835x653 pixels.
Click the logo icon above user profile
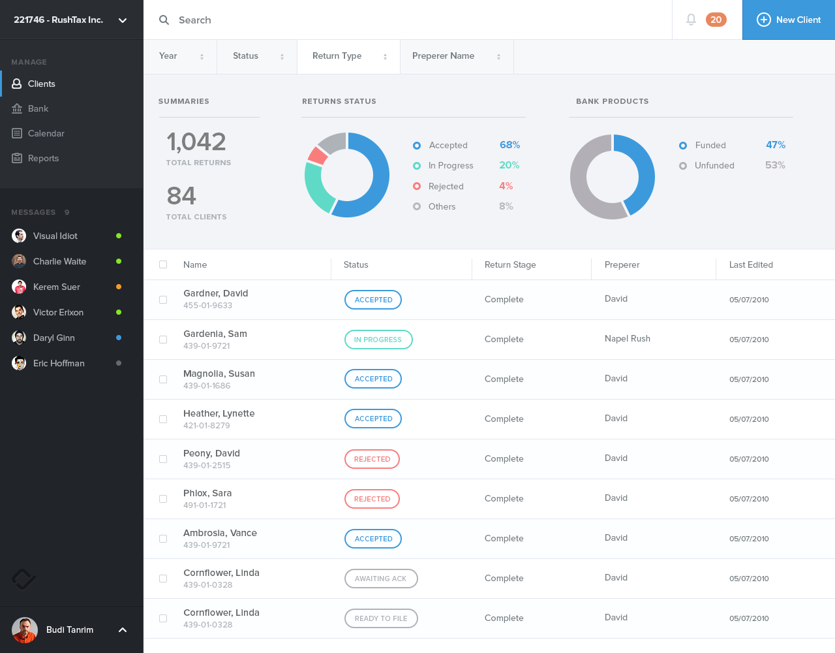[23, 579]
